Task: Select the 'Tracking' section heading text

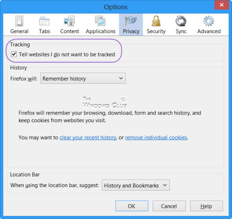Action: coord(20,44)
